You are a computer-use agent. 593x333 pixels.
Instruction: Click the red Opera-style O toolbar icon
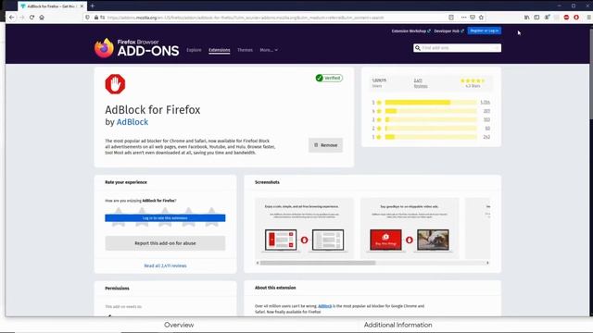coord(576,18)
